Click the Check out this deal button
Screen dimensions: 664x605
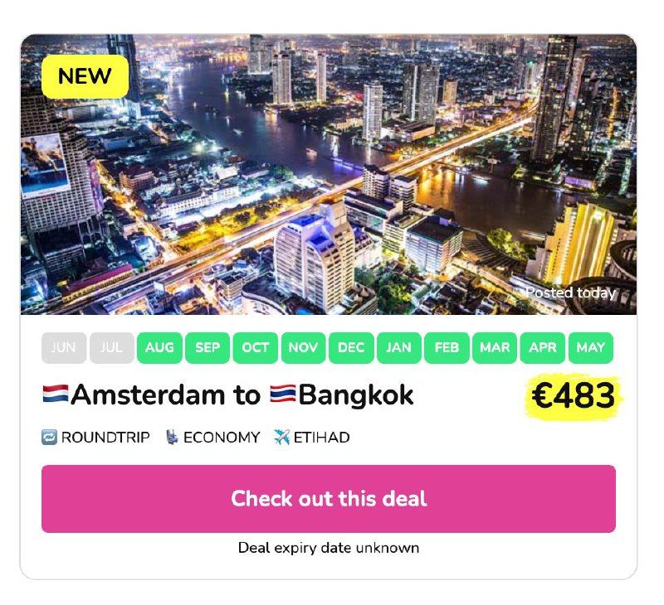click(x=329, y=499)
